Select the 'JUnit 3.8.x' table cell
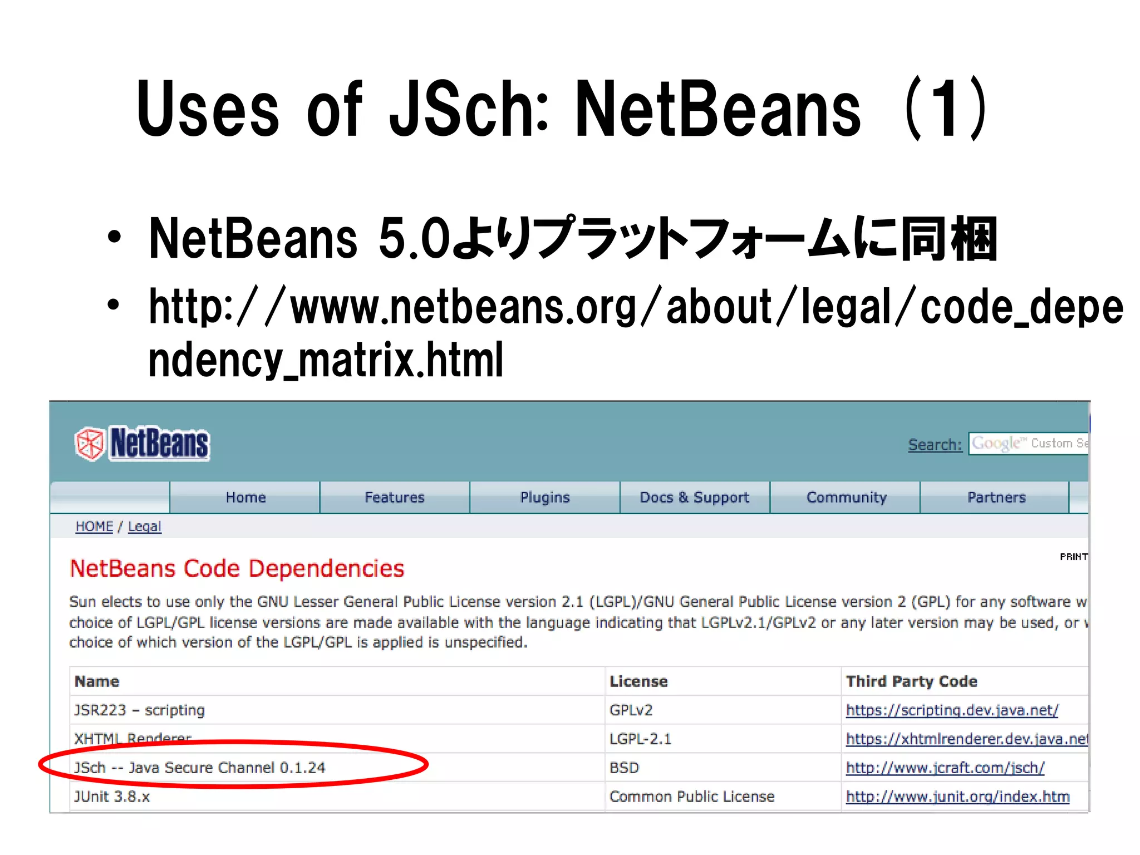Viewport: 1140px width, 855px height. [337, 797]
